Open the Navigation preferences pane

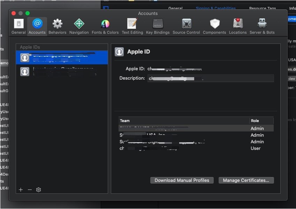click(x=79, y=26)
